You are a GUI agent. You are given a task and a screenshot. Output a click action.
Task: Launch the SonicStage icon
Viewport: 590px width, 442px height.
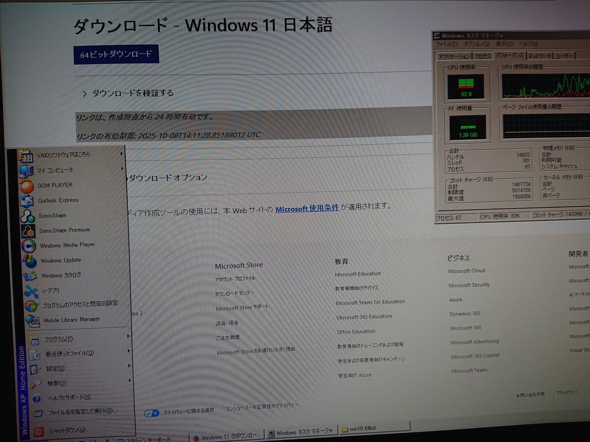28,216
